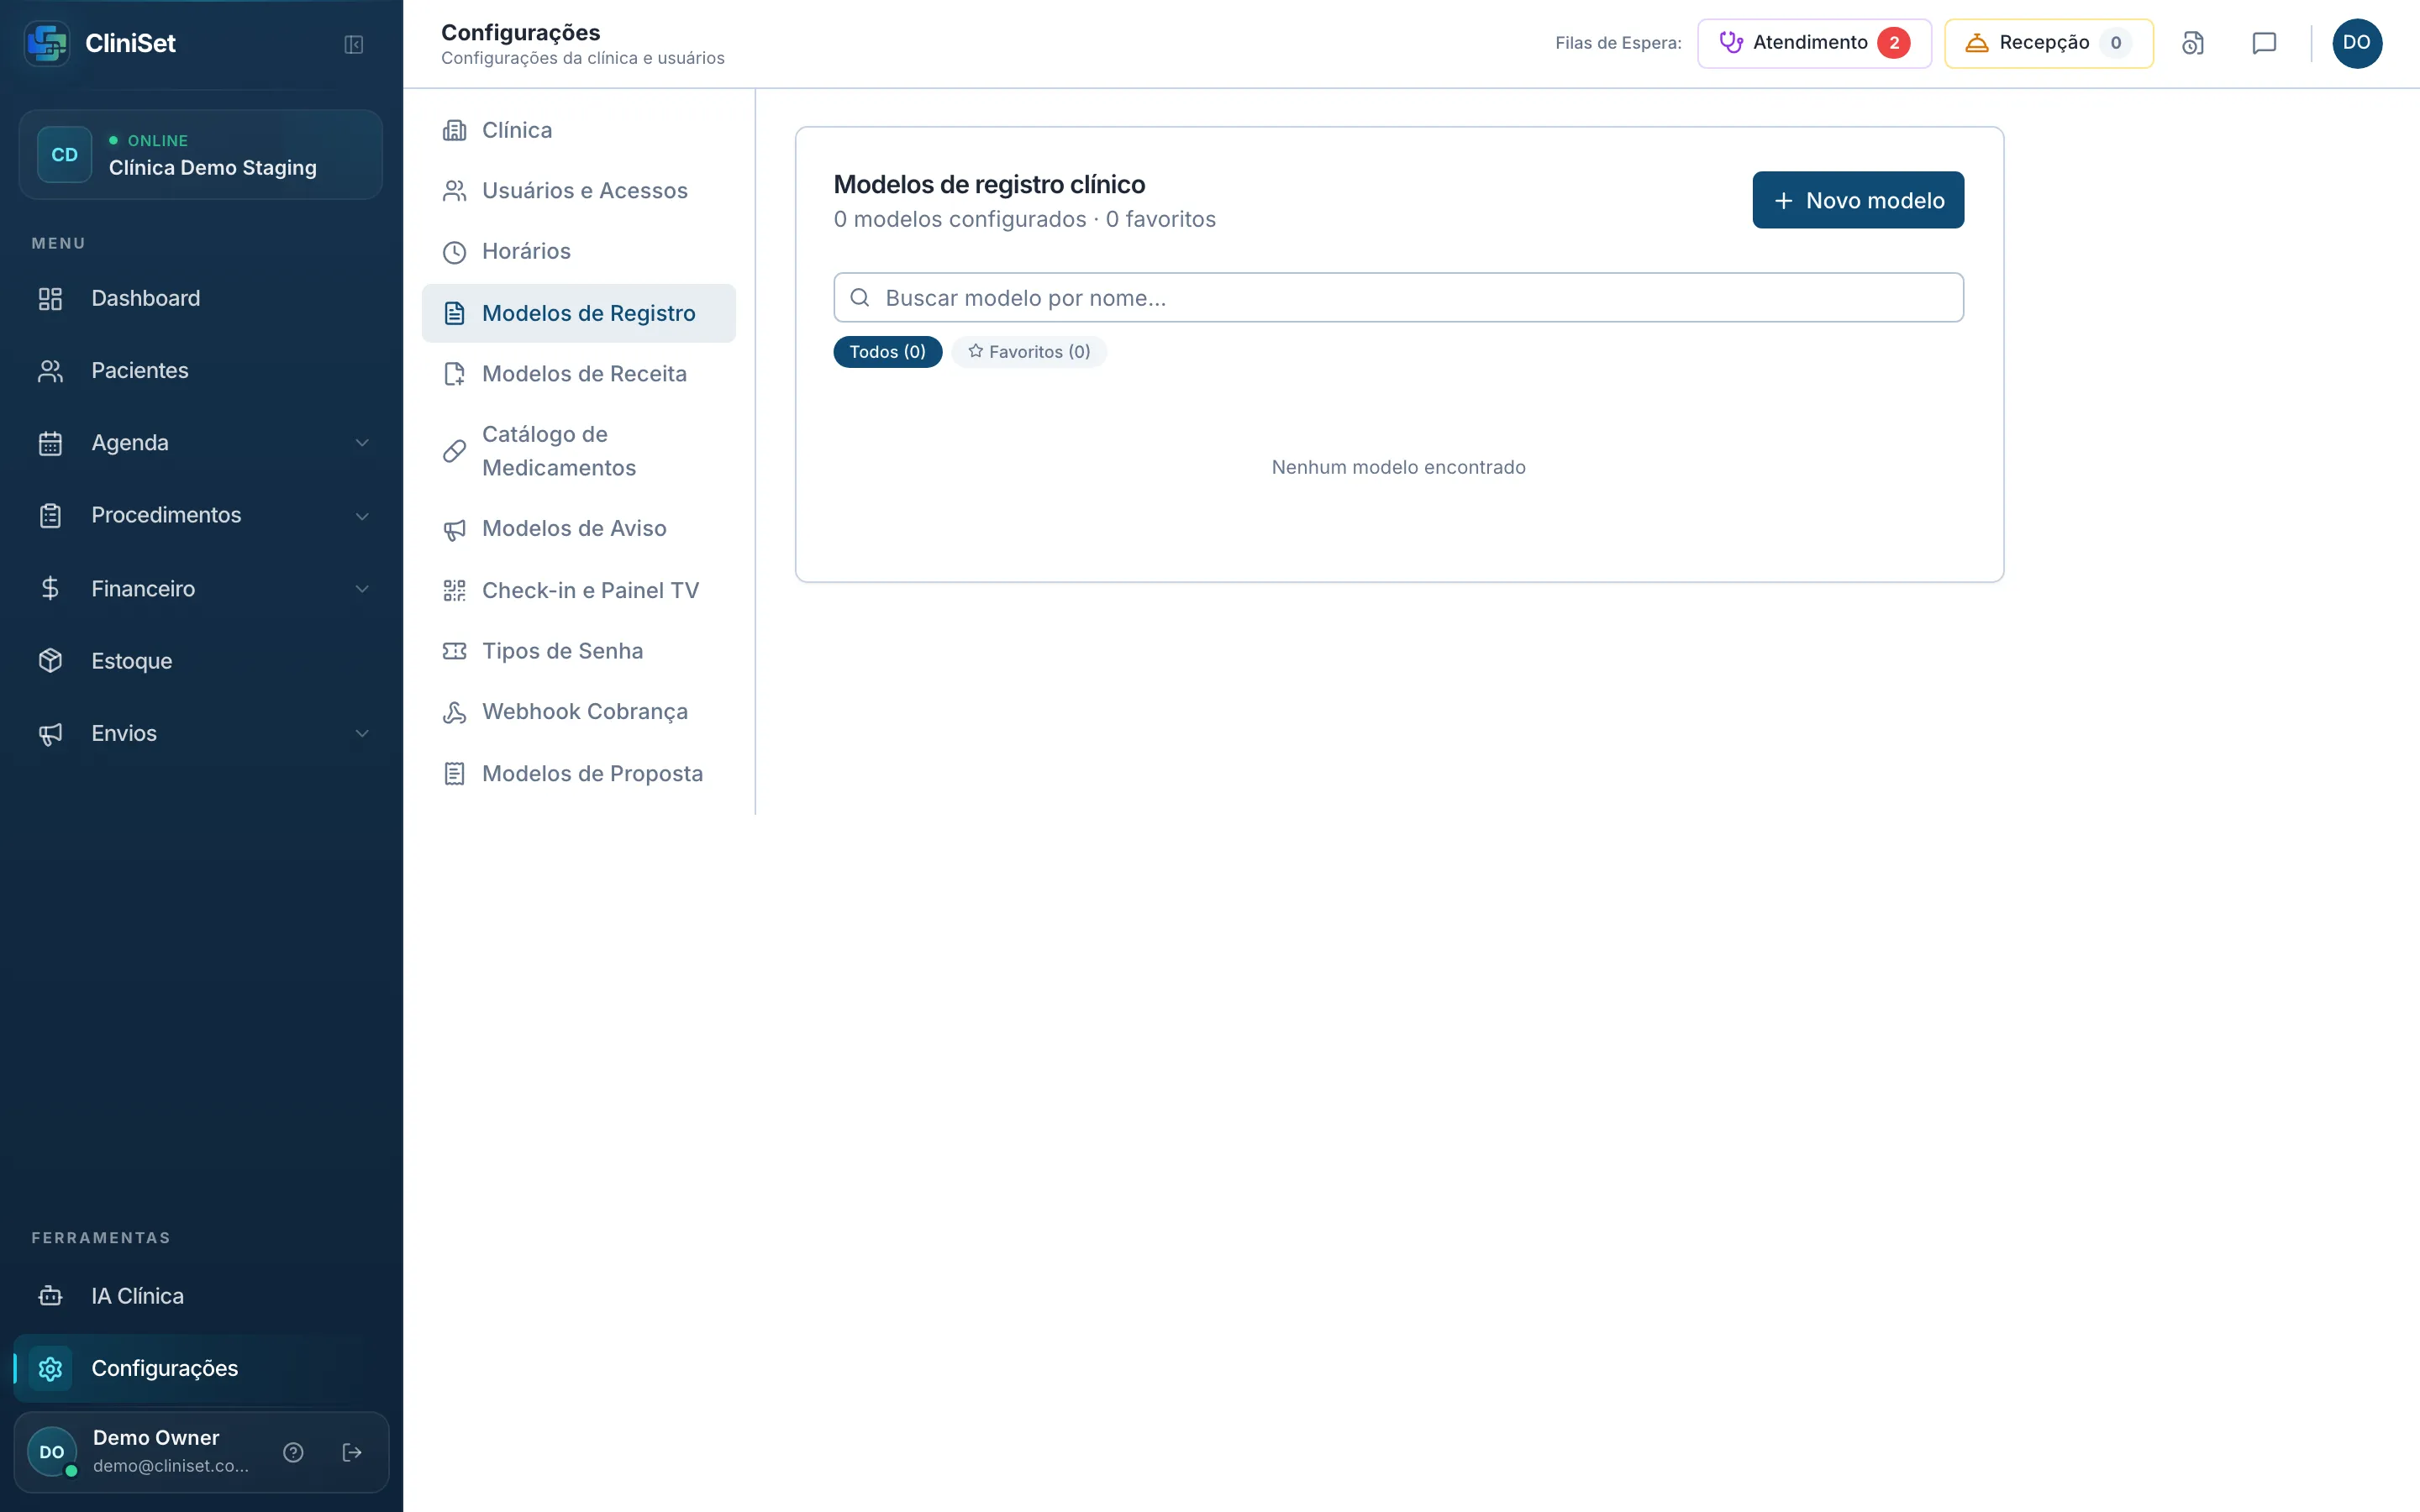Click the Procedimentos clipboard icon
The image size is (2420, 1512).
(50, 516)
